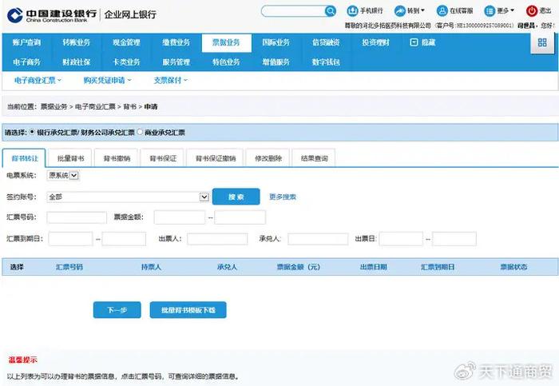Click the 票据金额 maximum field
The width and height of the screenshot is (559, 386).
pos(240,217)
